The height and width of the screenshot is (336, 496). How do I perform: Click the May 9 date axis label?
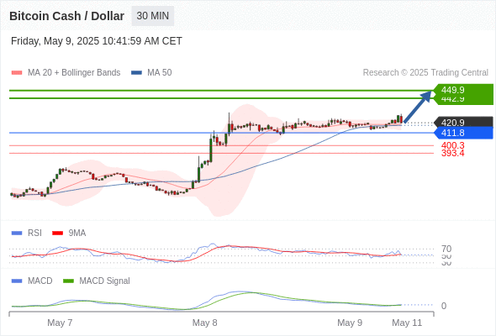click(x=350, y=323)
